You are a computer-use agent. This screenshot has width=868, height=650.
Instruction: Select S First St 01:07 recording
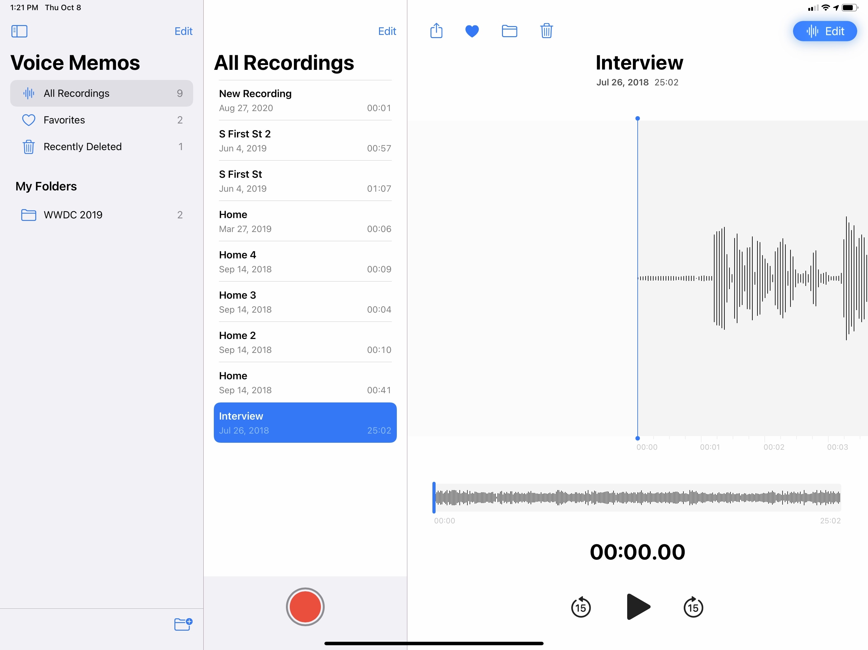pyautogui.click(x=305, y=181)
